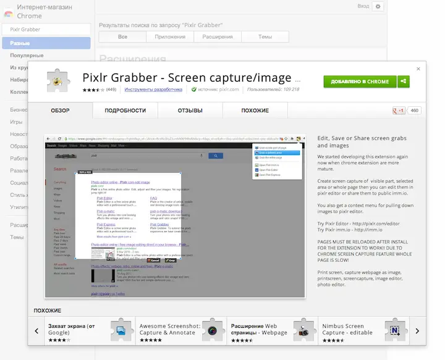Select the Все filter tab
The width and height of the screenshot is (445, 360).
pos(122,37)
